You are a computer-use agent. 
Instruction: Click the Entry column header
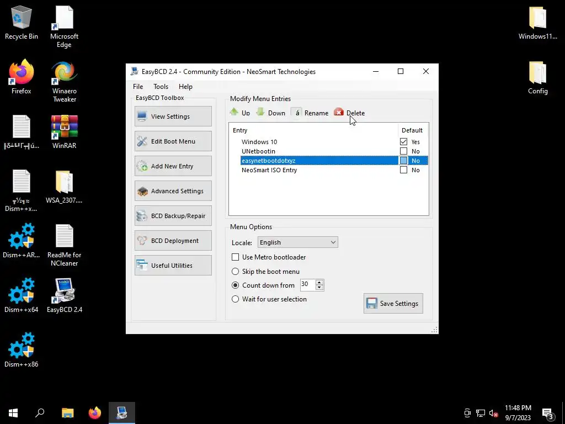[x=313, y=130]
